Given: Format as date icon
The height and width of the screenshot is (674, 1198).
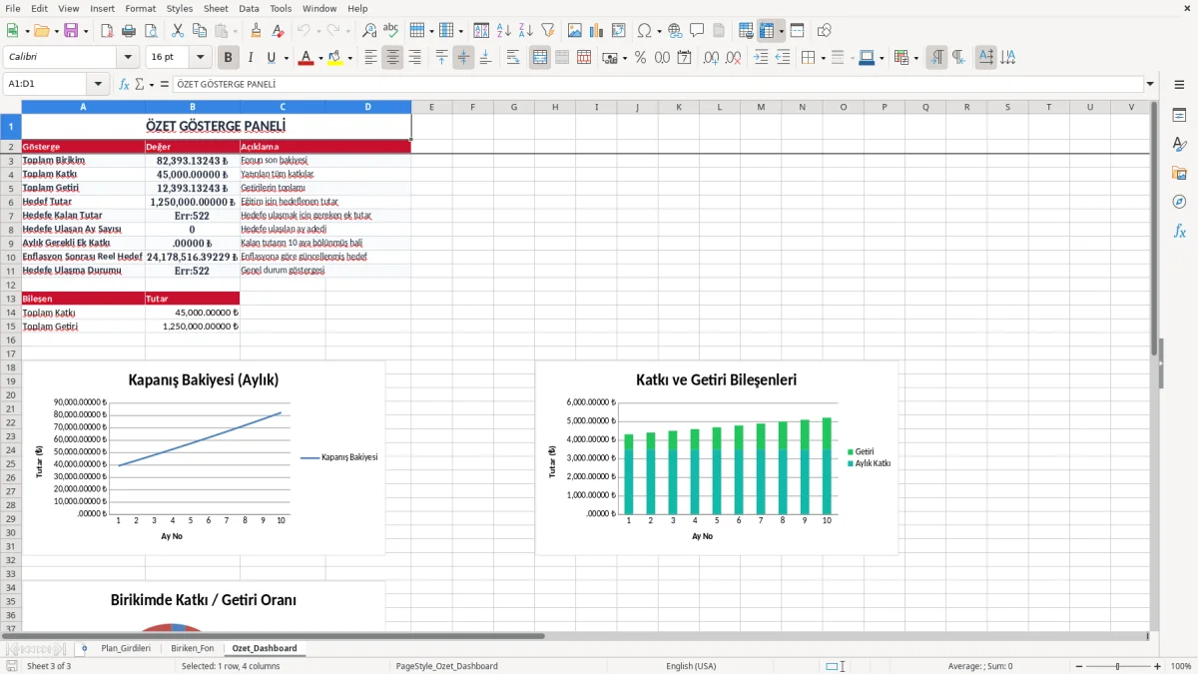Looking at the screenshot, I should (685, 58).
